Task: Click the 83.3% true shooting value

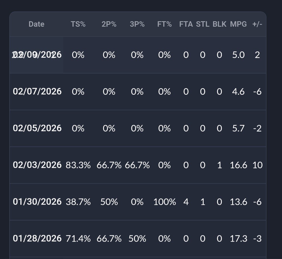Action: pos(78,165)
